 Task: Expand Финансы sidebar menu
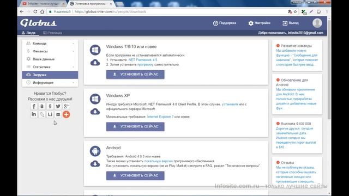tap(50, 51)
